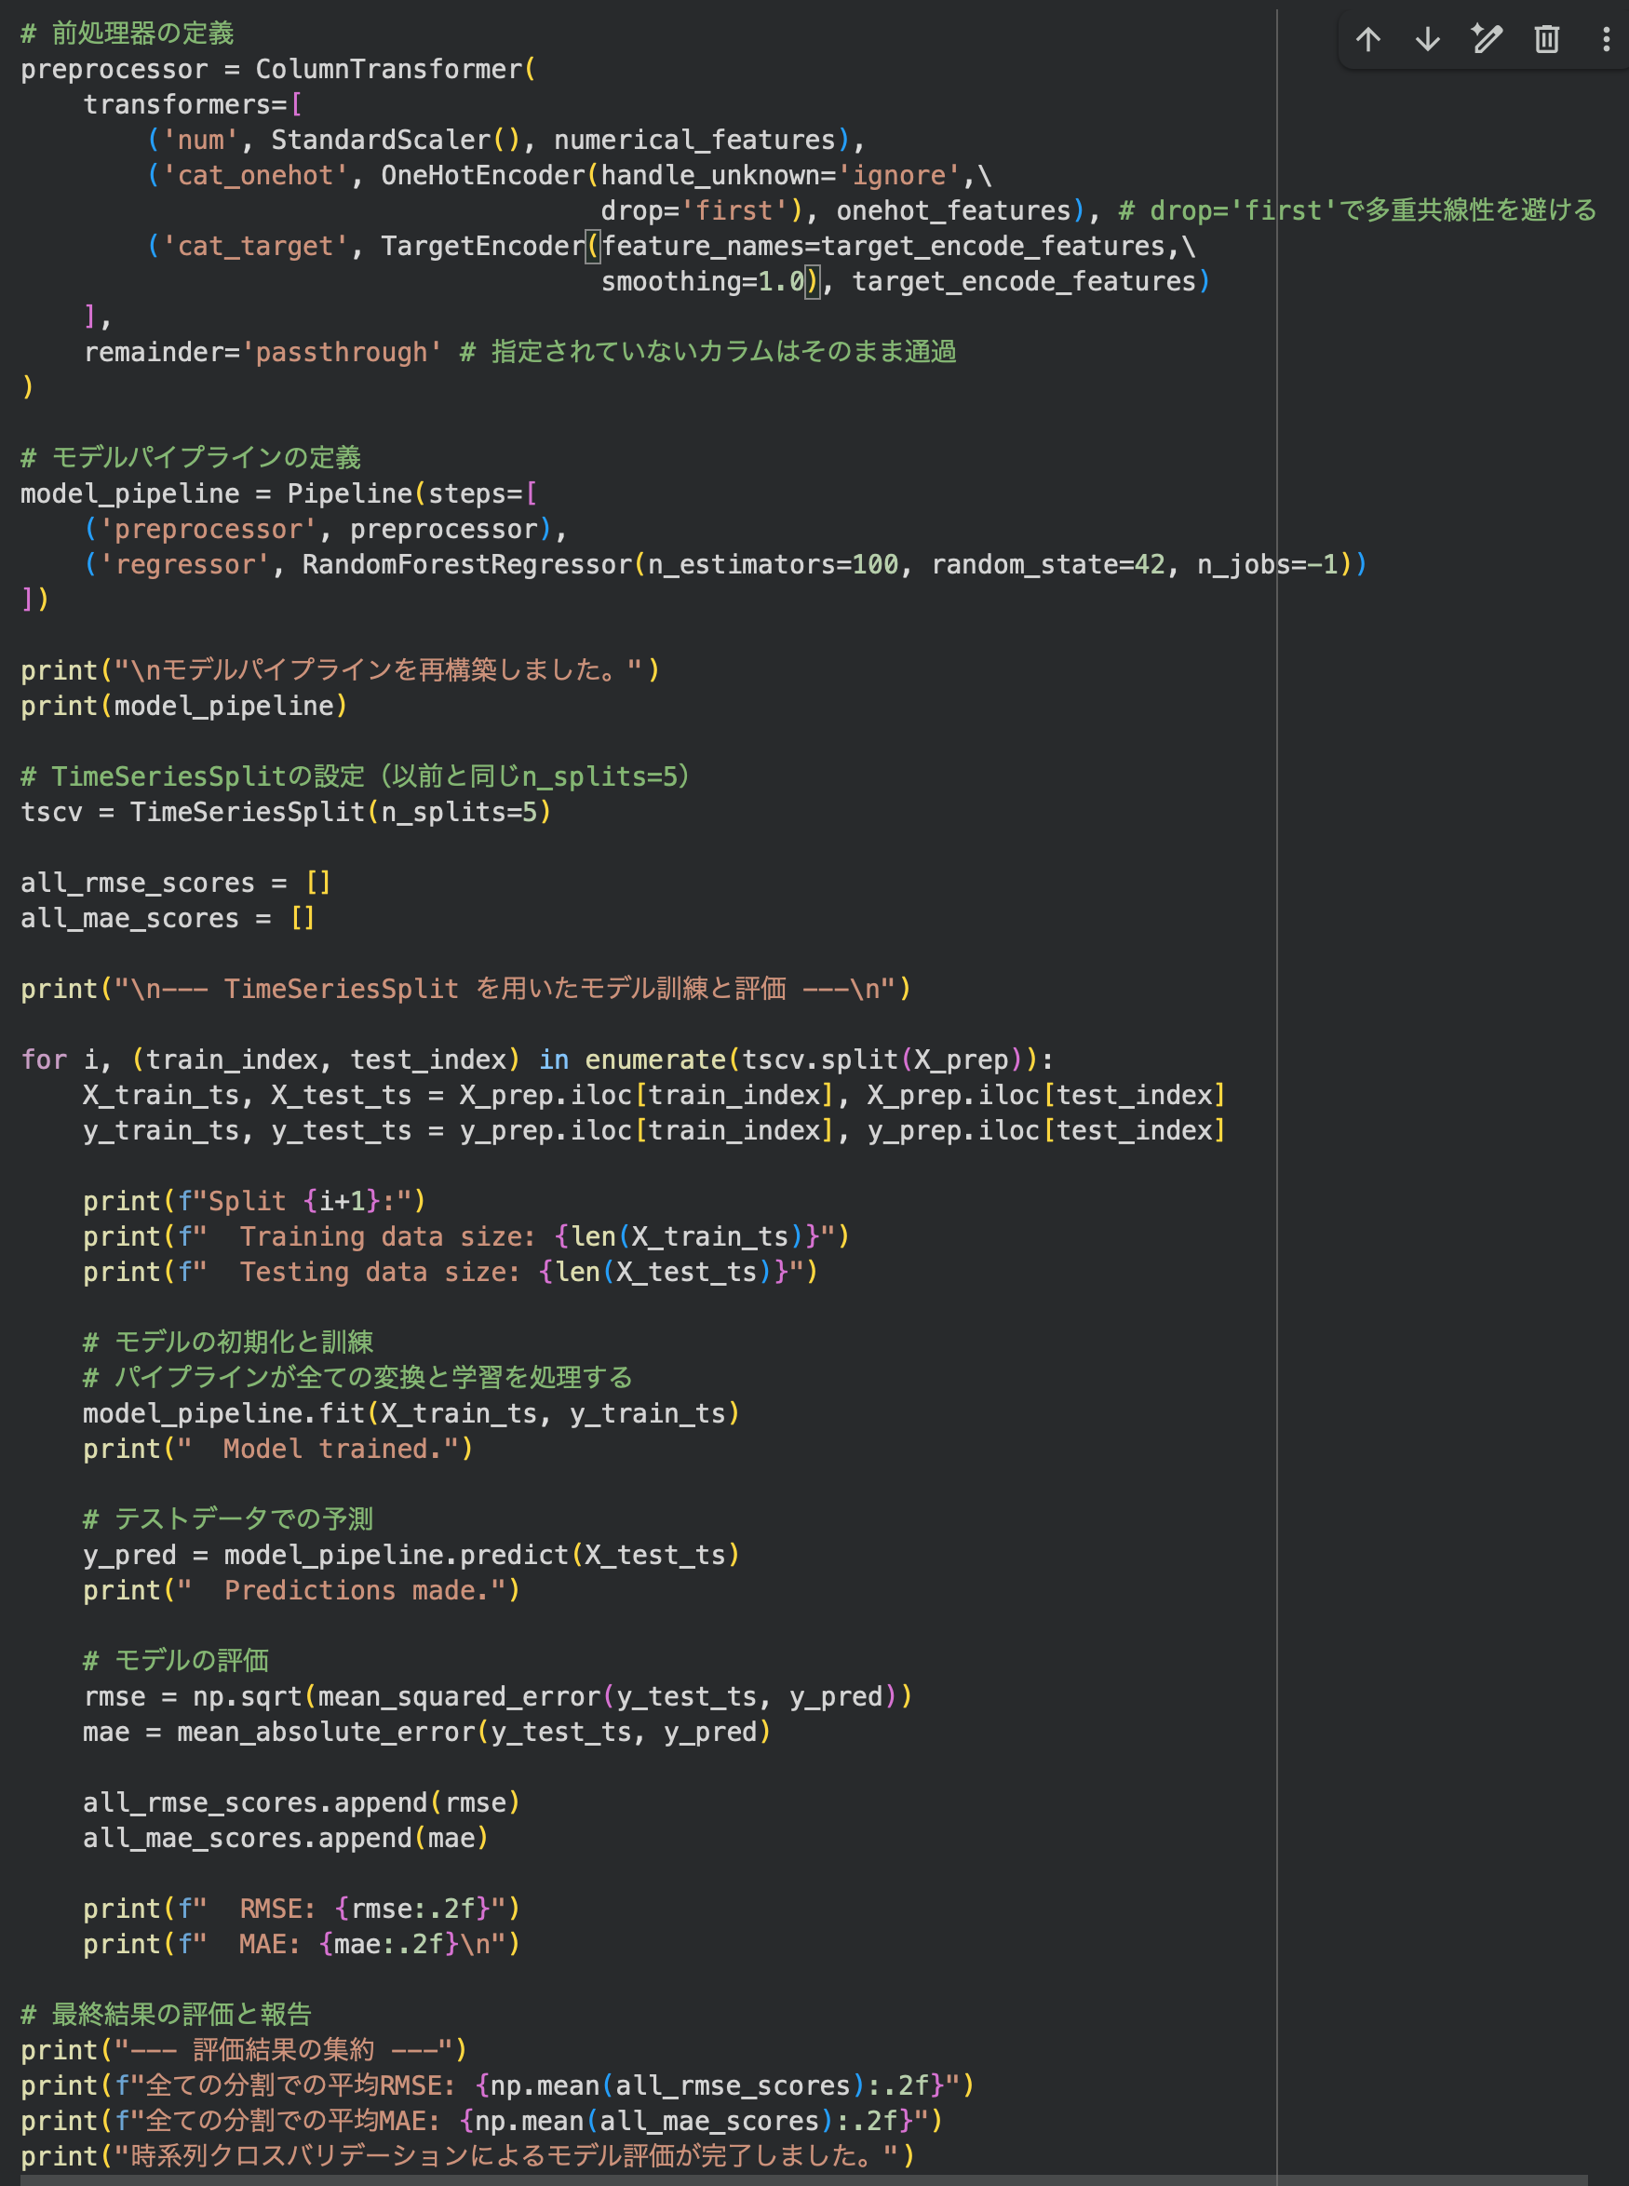Screen dimensions: 1629x2186
Task: Click 'y_pred = model_pipeline.predict' line
Action: click(x=411, y=1555)
